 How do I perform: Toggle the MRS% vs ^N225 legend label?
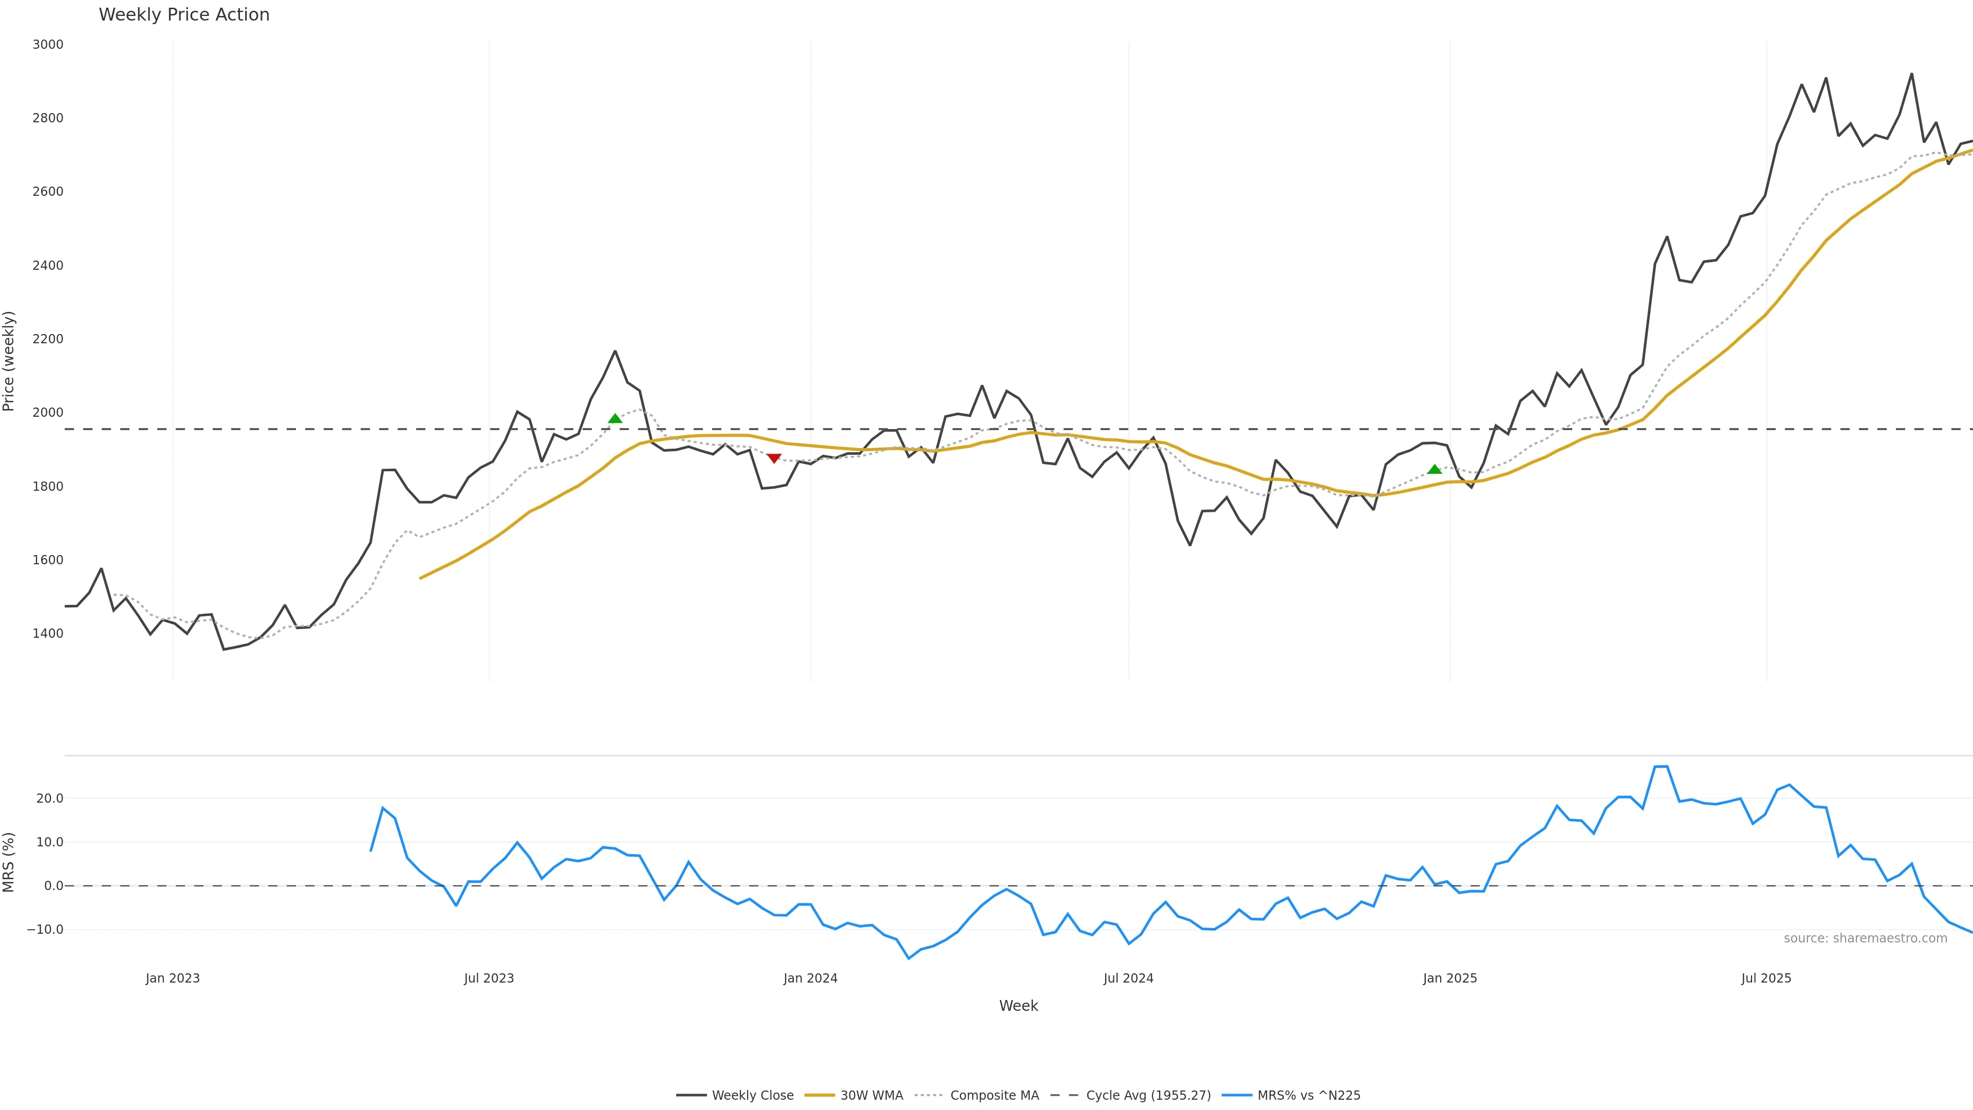pyautogui.click(x=1308, y=1096)
